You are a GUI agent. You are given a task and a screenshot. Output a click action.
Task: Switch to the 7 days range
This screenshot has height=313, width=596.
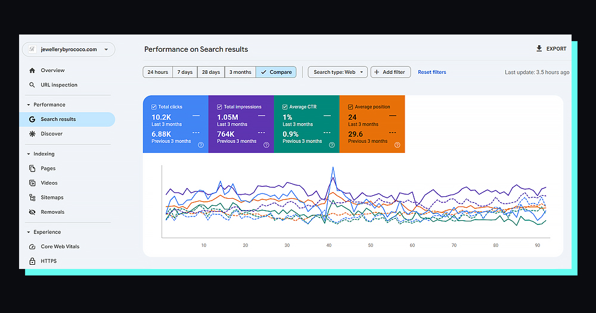pos(185,72)
